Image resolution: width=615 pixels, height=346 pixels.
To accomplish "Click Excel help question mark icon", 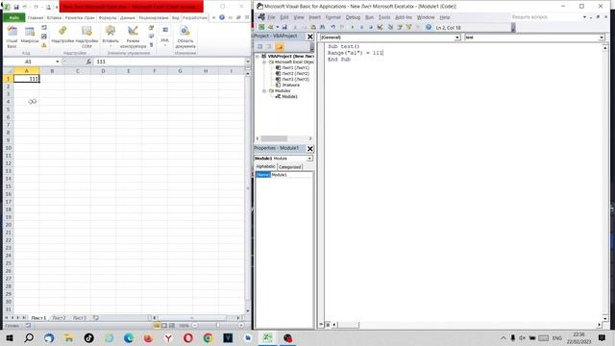I will click(x=222, y=17).
